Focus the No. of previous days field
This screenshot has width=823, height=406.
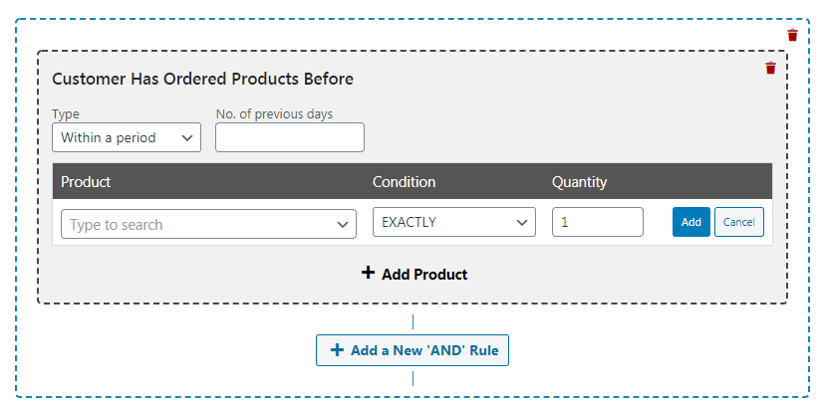[289, 137]
